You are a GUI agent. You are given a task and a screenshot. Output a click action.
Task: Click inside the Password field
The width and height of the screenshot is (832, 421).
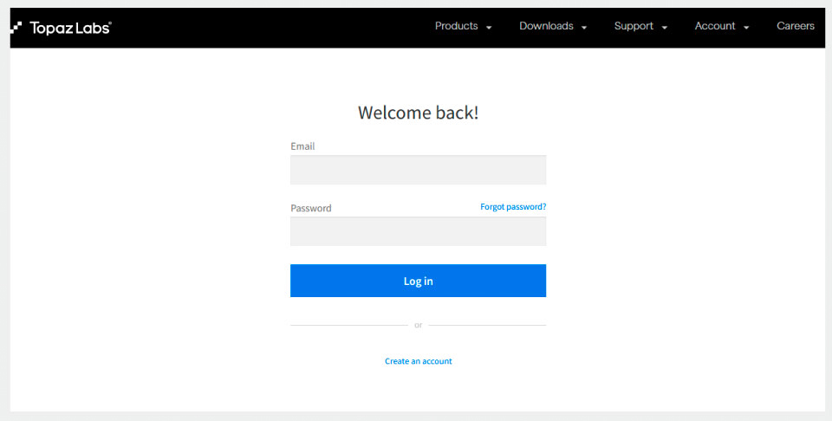(418, 232)
